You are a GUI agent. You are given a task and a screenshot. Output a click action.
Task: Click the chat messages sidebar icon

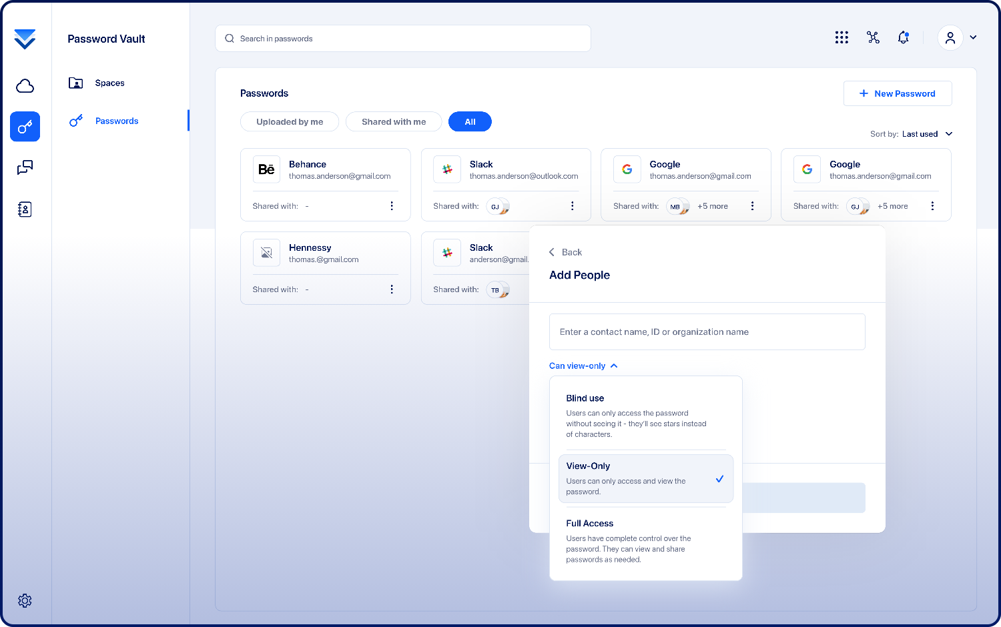coord(25,167)
